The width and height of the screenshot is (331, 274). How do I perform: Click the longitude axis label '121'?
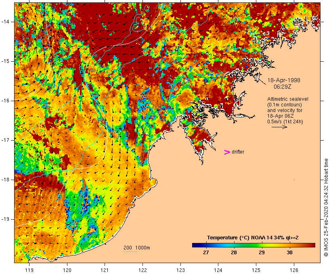(105, 270)
